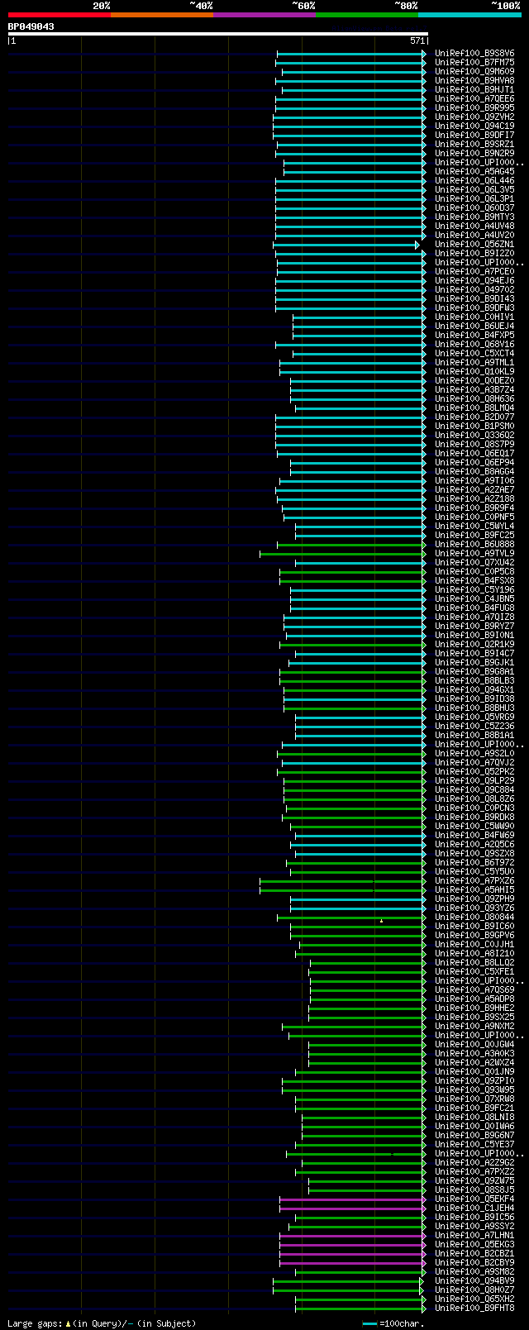Click UniRef100_B9IZZ0 label
Image resolution: width=529 pixels, height=1330 pixels.
(x=474, y=253)
